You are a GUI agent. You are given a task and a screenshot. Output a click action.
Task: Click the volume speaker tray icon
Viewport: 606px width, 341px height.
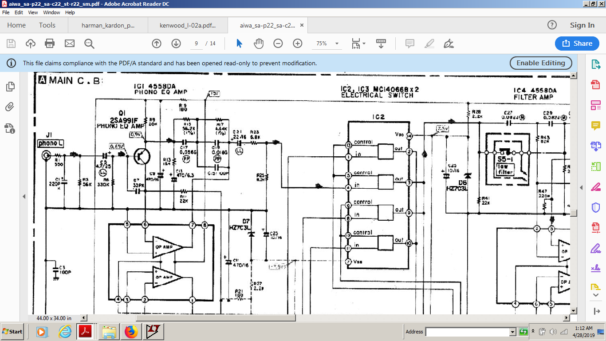click(x=553, y=332)
